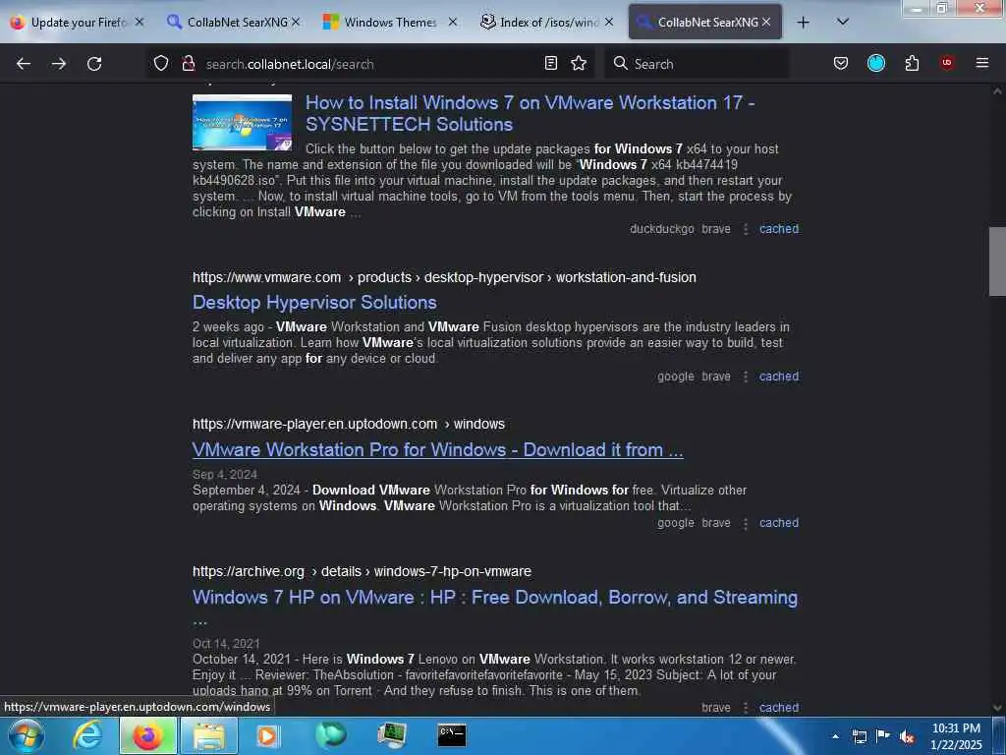The height and width of the screenshot is (755, 1006).
Task: Click the toolbar Search box
Action: tap(697, 64)
